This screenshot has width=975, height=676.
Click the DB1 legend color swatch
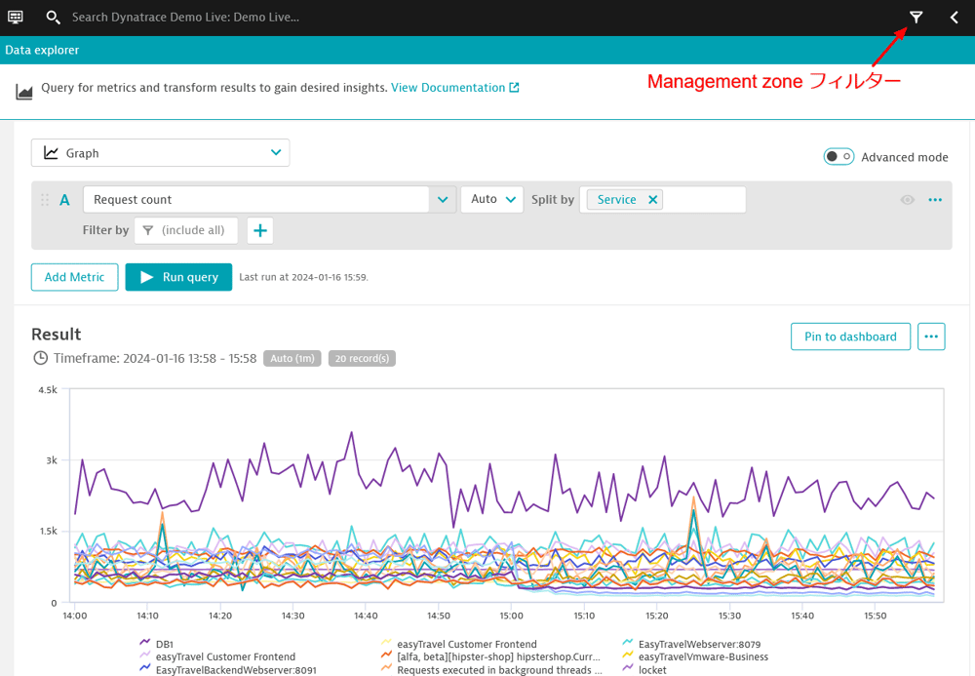tap(145, 643)
